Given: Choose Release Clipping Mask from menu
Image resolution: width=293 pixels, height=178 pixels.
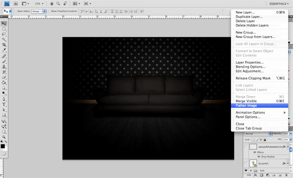Looking at the screenshot, I should coord(259,78).
